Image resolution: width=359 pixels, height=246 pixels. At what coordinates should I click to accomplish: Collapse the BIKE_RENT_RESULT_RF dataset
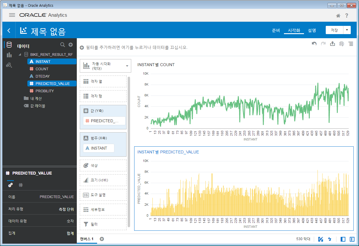click(x=20, y=54)
